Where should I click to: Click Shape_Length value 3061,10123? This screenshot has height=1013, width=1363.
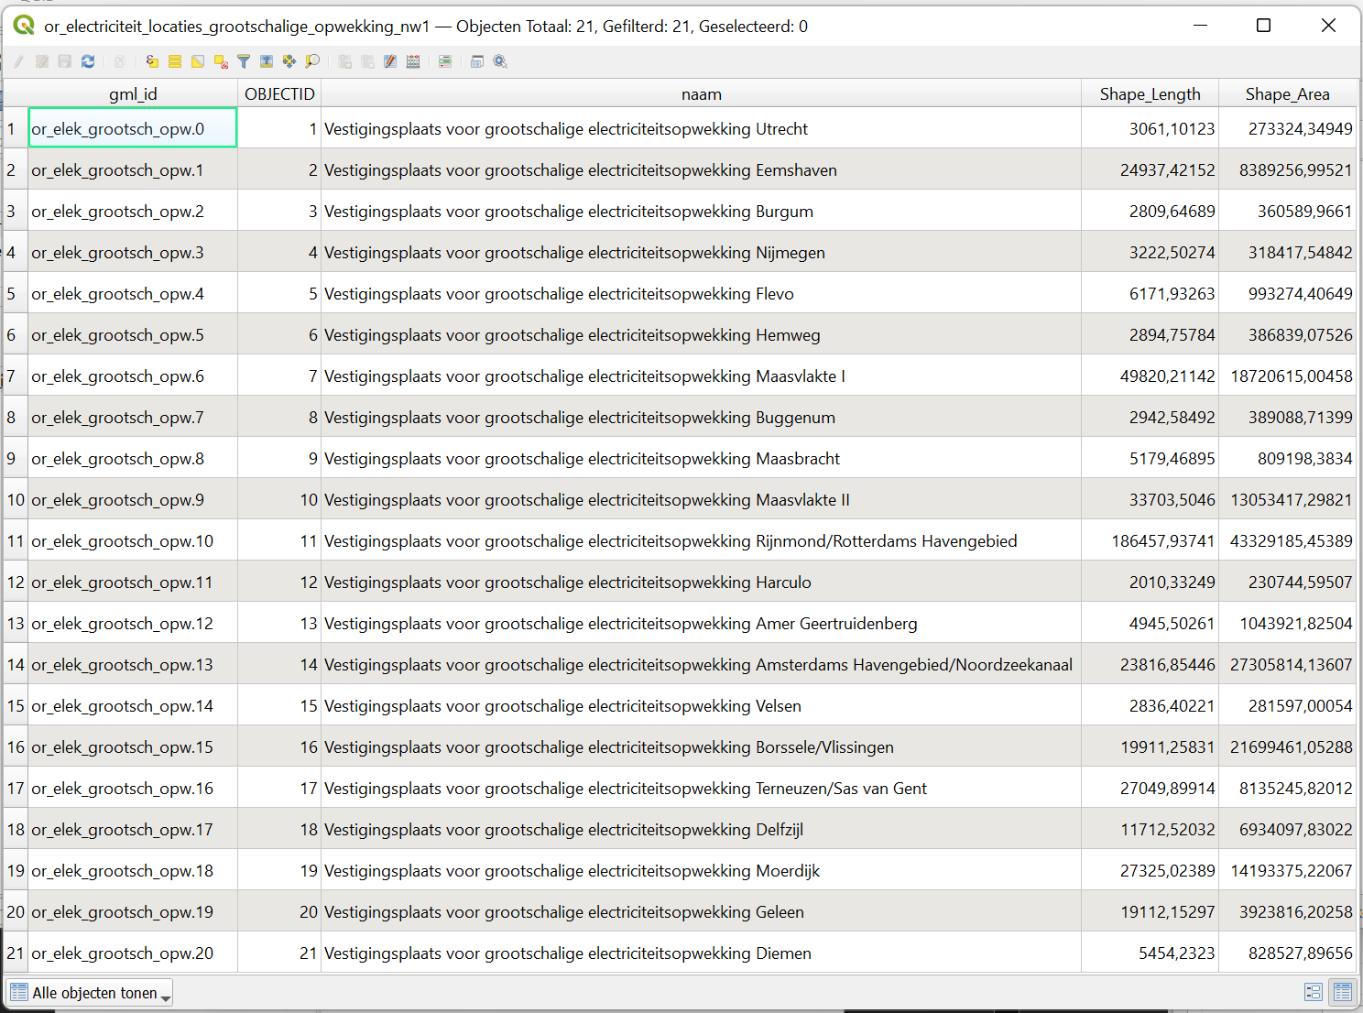pos(1150,128)
